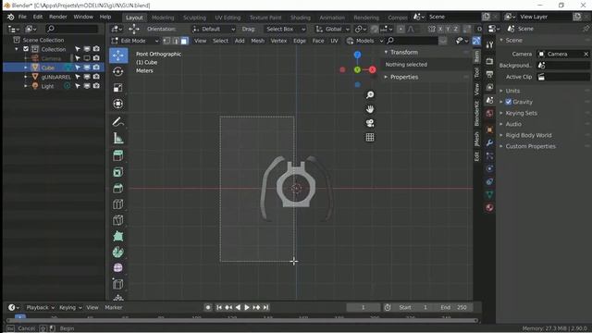Select the Extrude Region tool
This screenshot has width=592, height=333.
tap(118, 155)
